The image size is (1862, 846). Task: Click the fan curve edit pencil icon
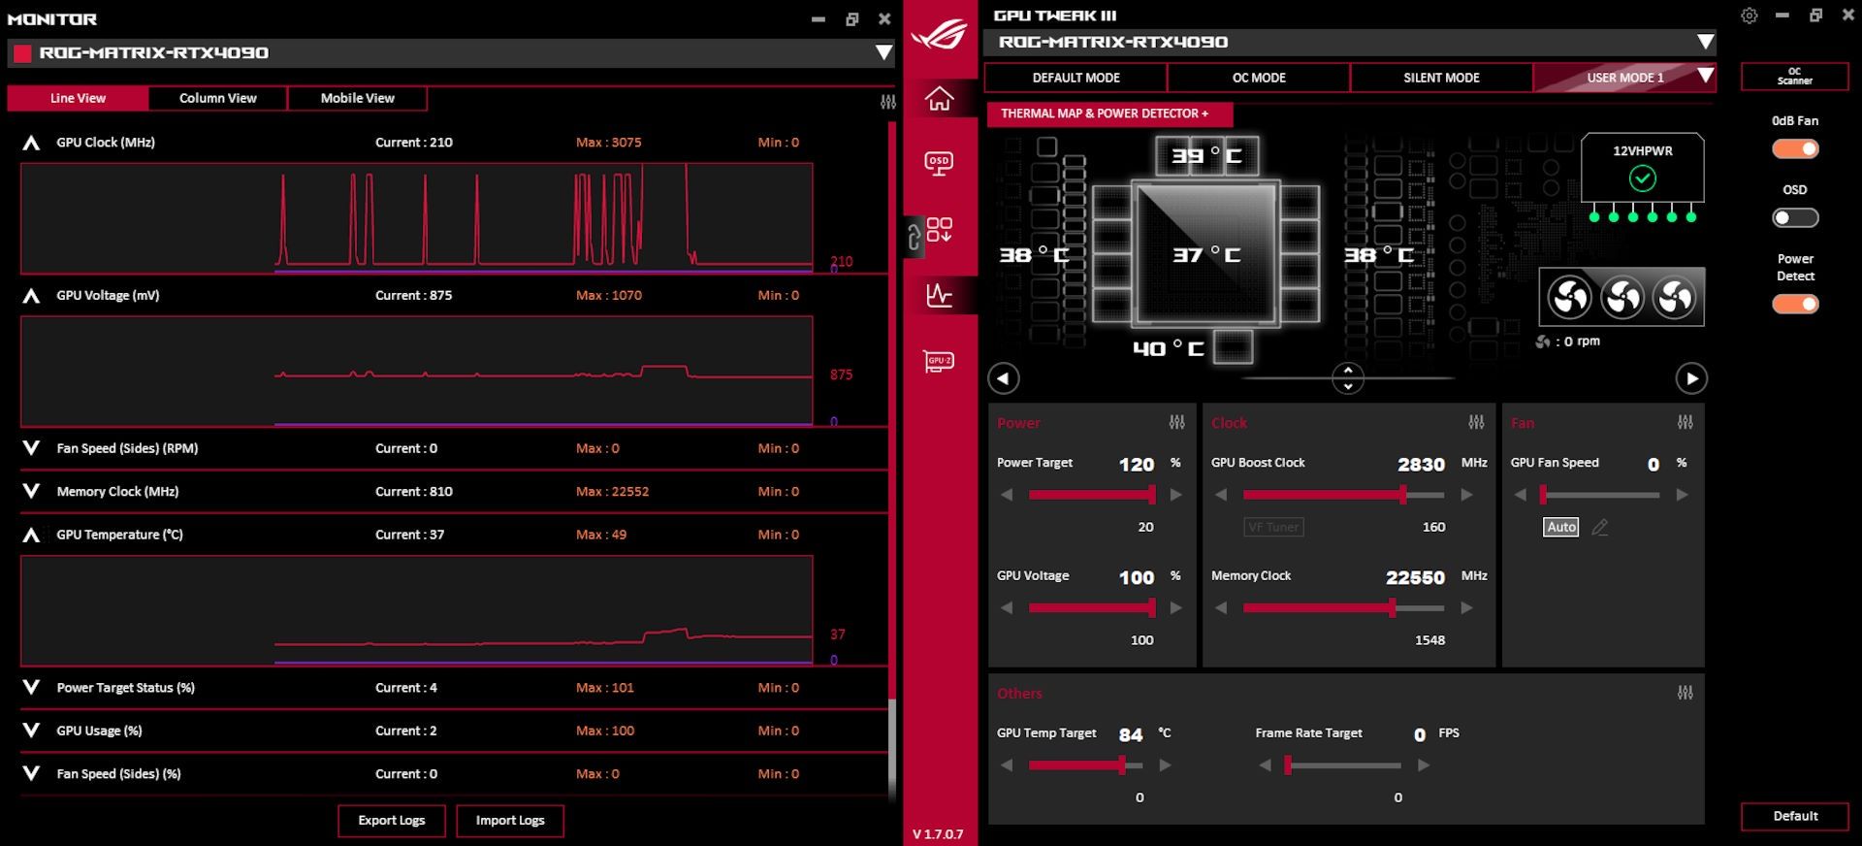(1600, 527)
